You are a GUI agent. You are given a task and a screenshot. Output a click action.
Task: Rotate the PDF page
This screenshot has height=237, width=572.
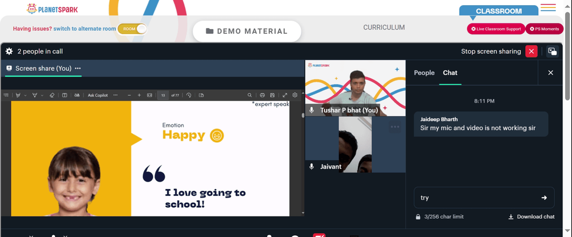coord(189,95)
